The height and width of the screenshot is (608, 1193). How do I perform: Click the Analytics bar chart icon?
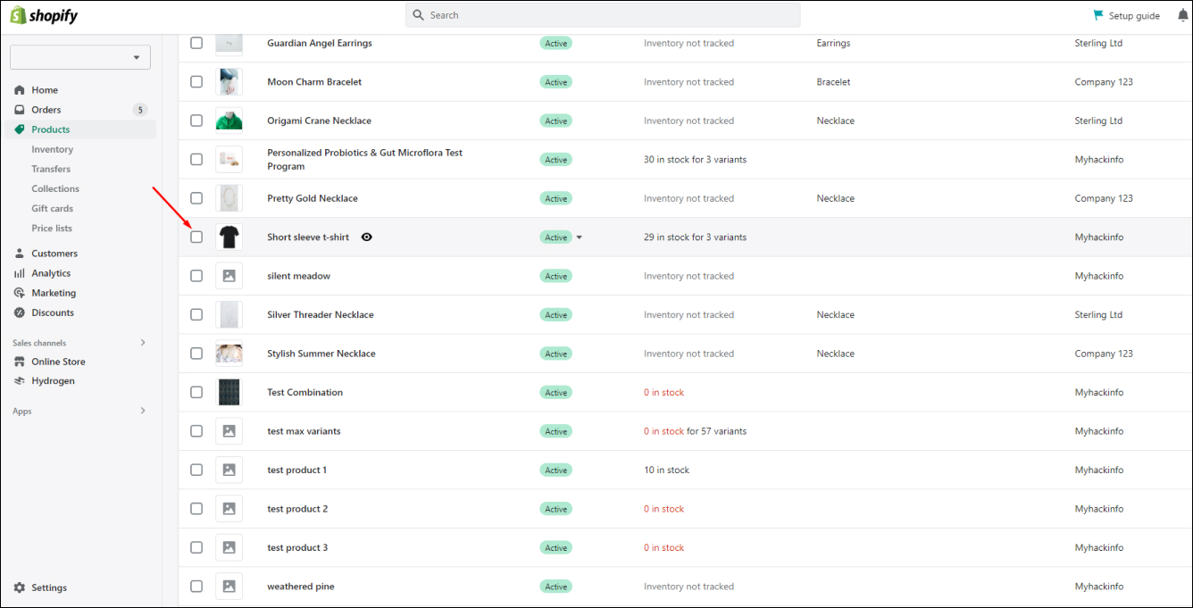pos(20,273)
